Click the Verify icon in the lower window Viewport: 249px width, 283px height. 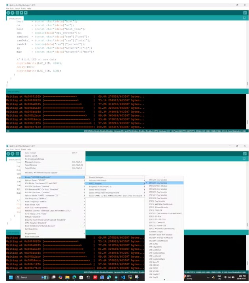(8, 154)
